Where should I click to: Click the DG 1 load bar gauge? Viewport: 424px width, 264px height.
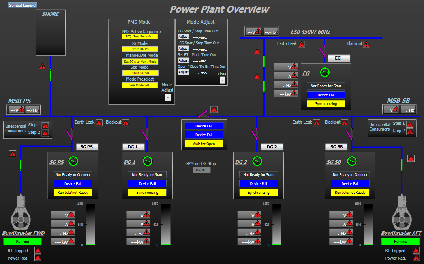pos(166,224)
